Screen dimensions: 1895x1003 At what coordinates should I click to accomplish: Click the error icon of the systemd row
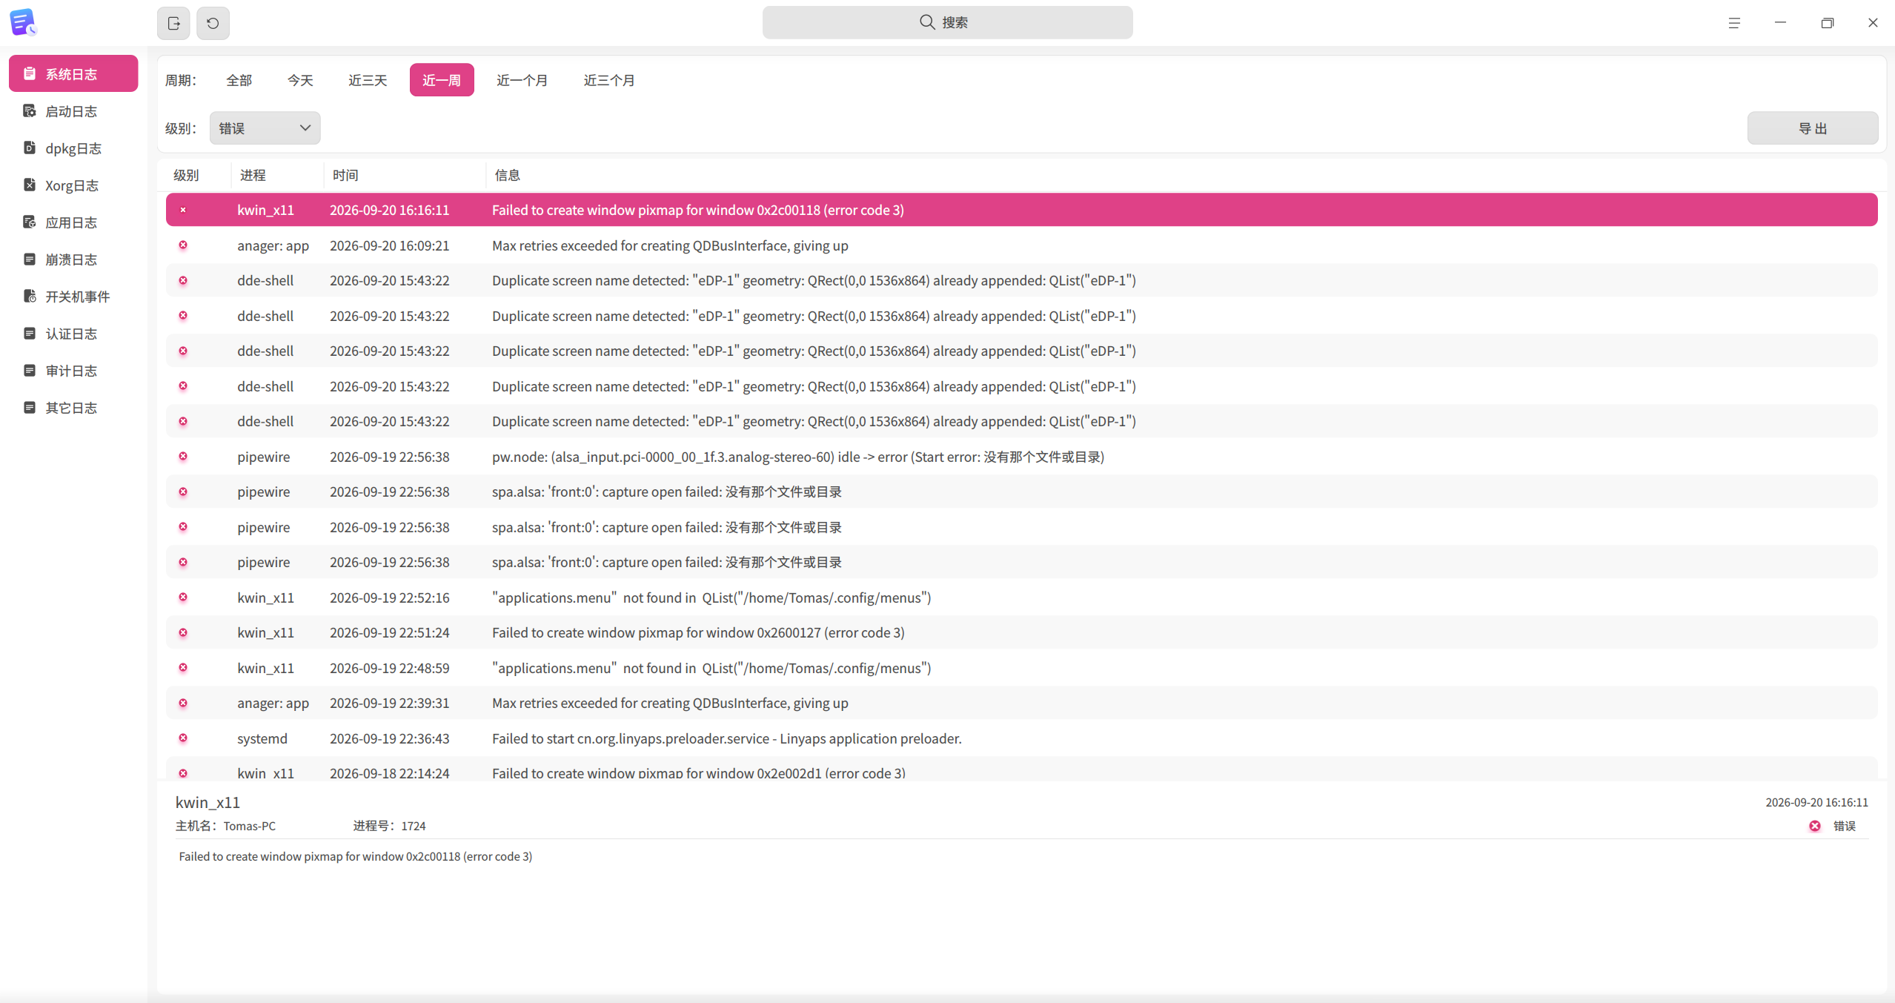click(x=183, y=738)
